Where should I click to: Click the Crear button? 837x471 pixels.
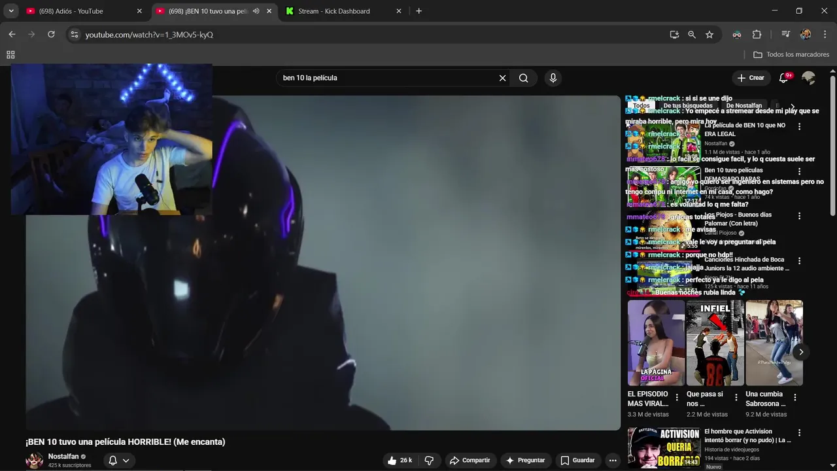tap(751, 78)
